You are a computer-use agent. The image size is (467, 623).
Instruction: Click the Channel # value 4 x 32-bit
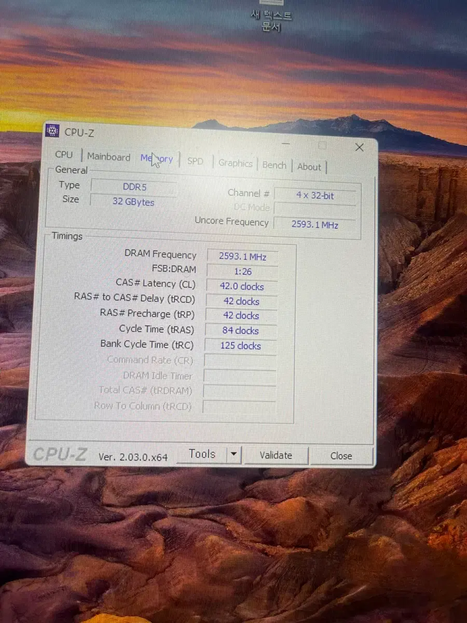coord(315,196)
